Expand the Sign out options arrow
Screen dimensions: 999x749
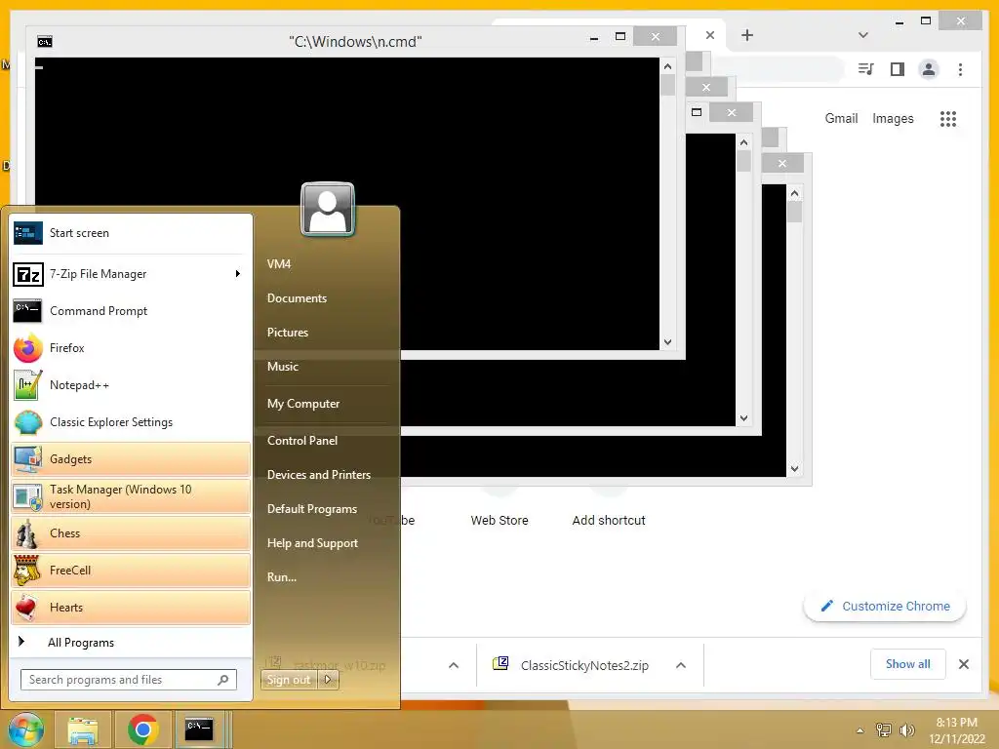328,680
